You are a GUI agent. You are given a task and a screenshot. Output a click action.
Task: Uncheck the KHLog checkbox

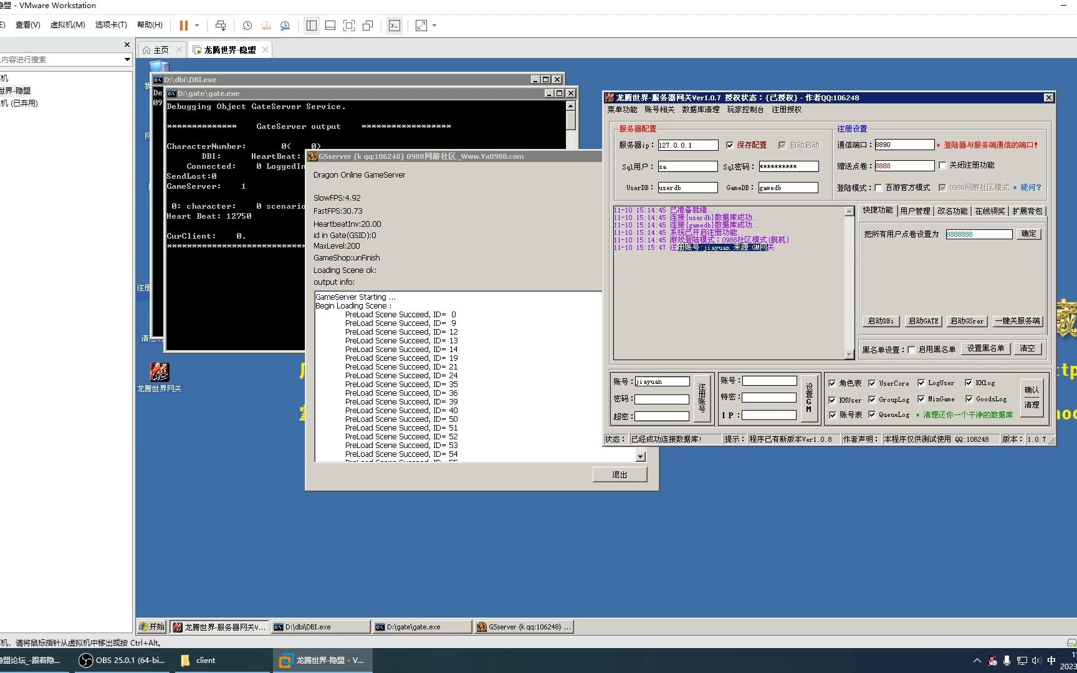[x=969, y=383]
